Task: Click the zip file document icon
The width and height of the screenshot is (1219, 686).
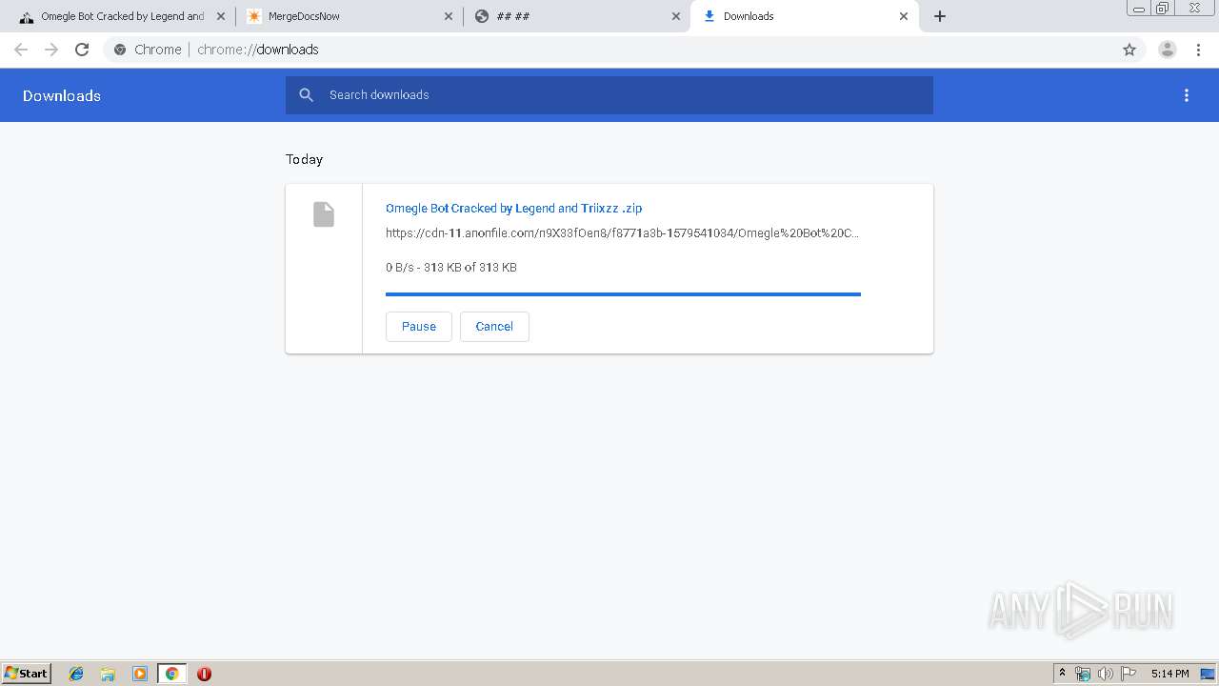Action: [324, 214]
